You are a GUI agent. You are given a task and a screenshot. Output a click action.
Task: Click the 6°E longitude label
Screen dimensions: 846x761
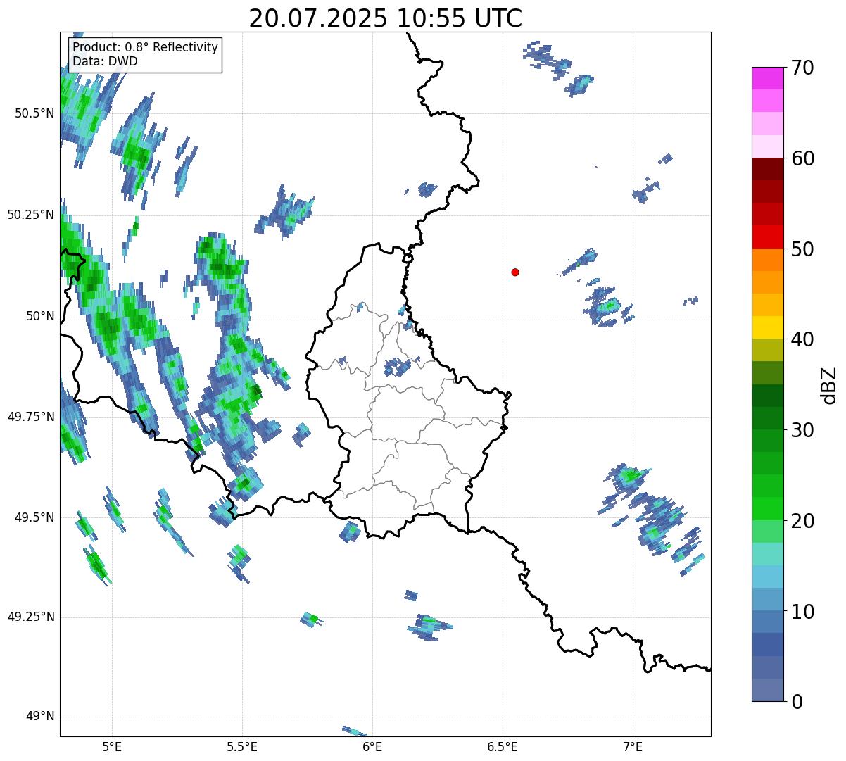pyautogui.click(x=372, y=746)
